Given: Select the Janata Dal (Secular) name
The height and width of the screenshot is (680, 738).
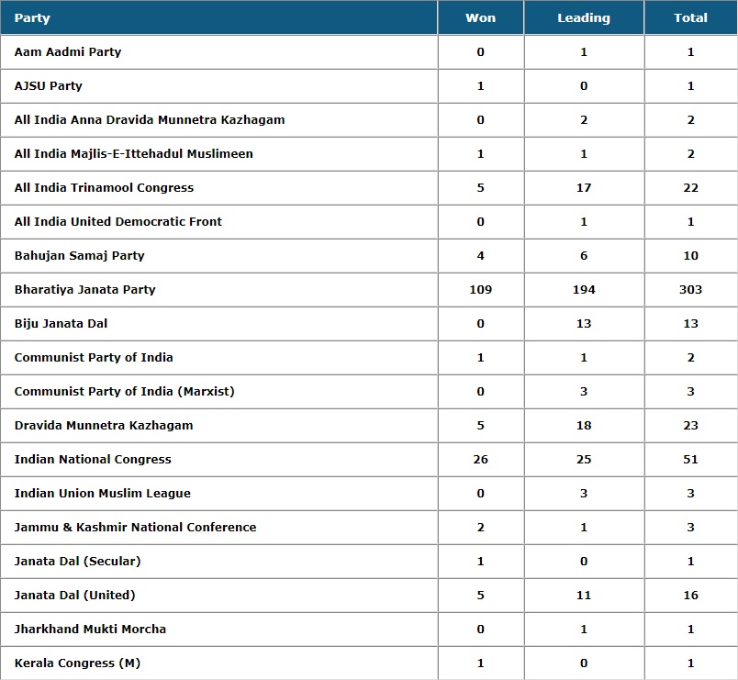Looking at the screenshot, I should coord(78,561).
